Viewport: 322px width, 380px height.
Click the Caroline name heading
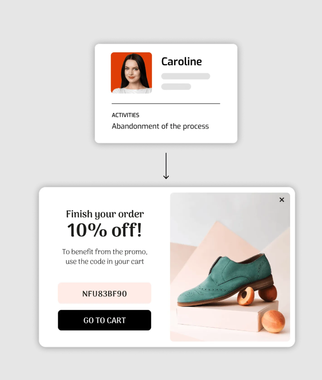pos(181,62)
